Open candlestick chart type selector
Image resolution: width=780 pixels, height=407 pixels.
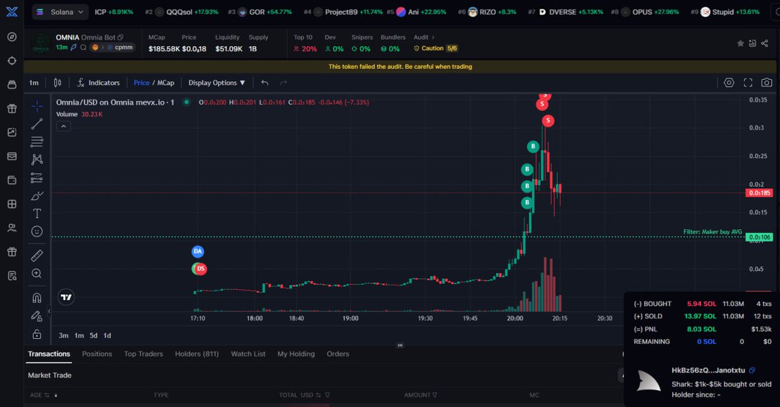pos(57,82)
